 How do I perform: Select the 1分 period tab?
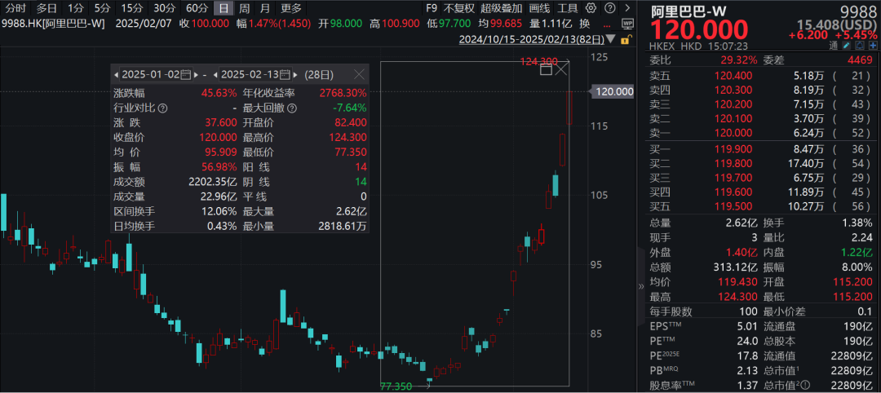tap(76, 8)
